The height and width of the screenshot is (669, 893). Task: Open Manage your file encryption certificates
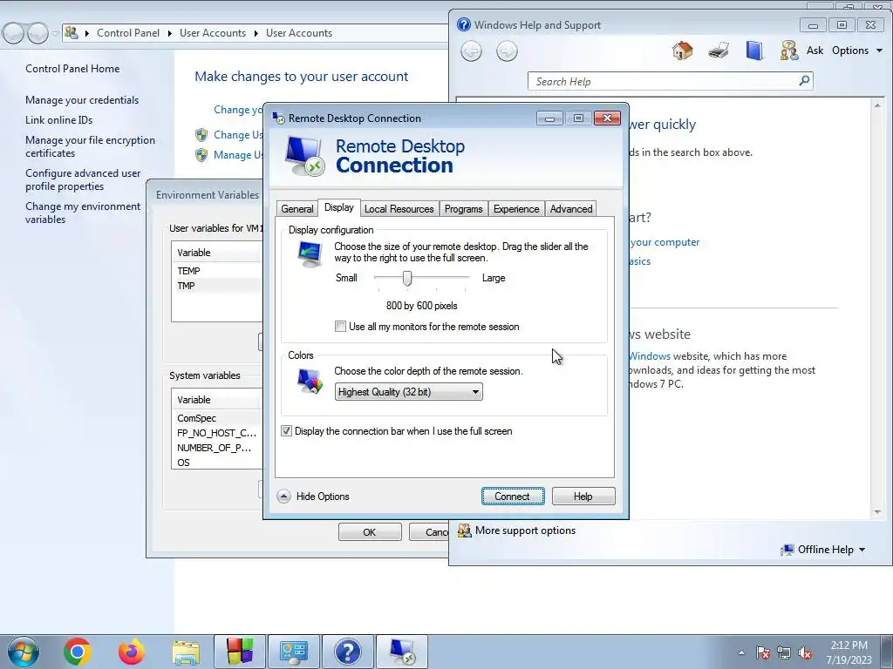point(90,146)
